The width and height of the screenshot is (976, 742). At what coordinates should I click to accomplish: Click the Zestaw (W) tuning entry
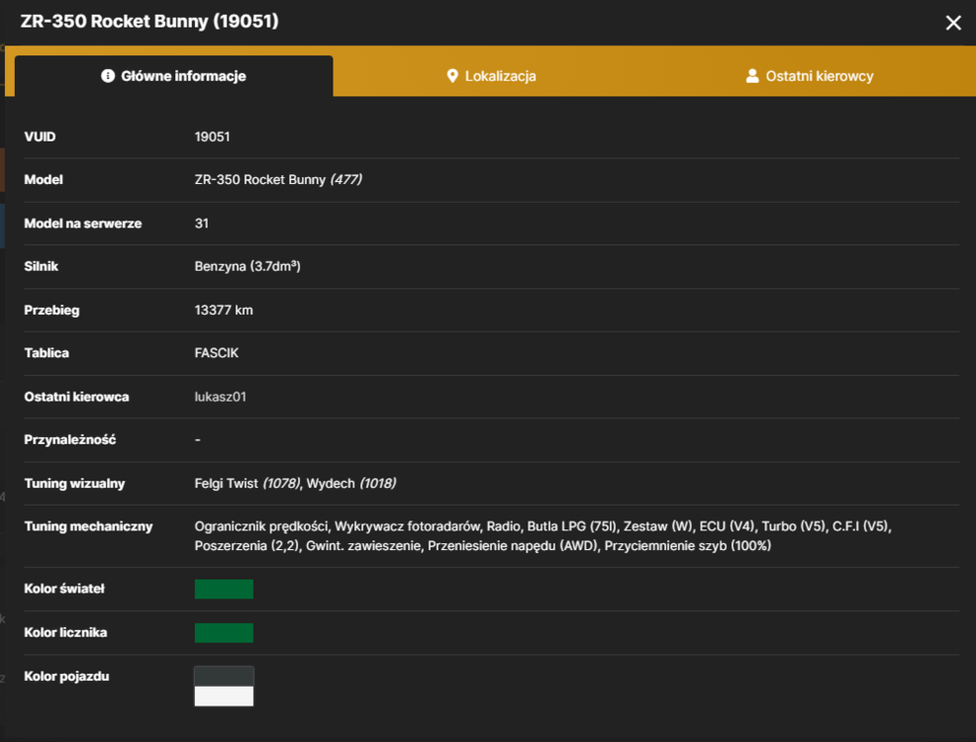click(658, 526)
